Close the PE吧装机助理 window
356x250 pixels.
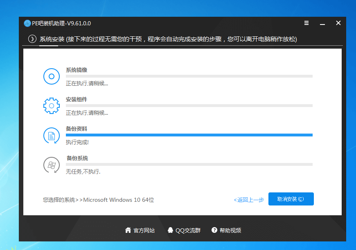tap(338, 23)
